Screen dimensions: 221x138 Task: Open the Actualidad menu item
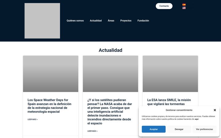(x=96, y=21)
